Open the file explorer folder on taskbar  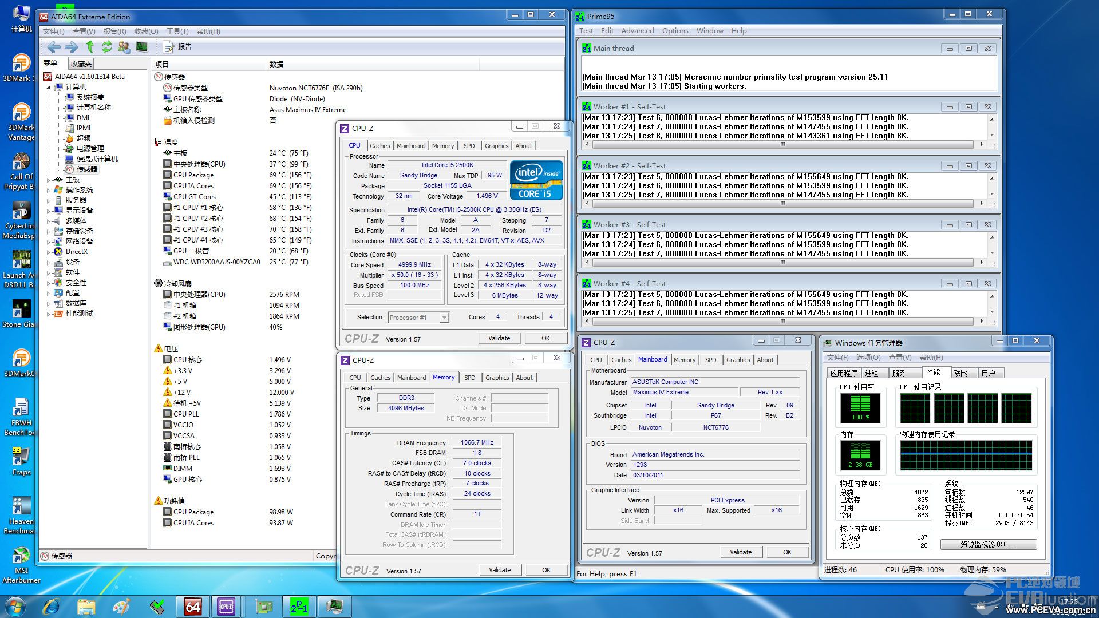pos(86,606)
